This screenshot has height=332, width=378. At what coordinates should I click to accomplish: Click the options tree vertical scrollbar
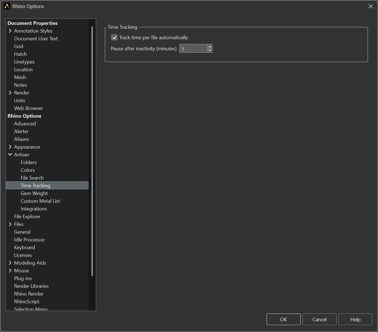pos(92,151)
